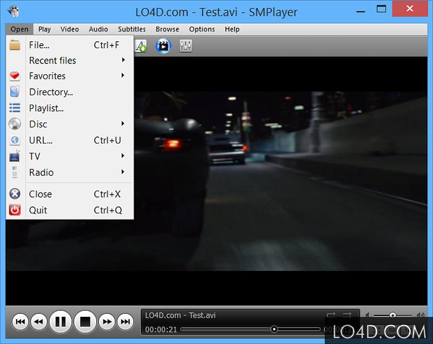Click the pause button
Viewport: 433px width, 344px height.
(61, 322)
